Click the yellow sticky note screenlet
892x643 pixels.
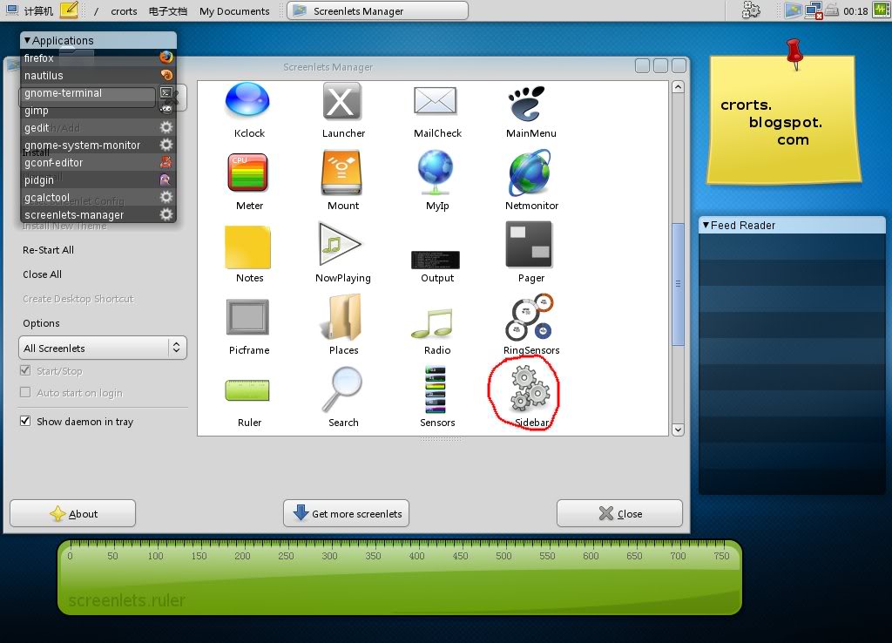click(x=784, y=119)
